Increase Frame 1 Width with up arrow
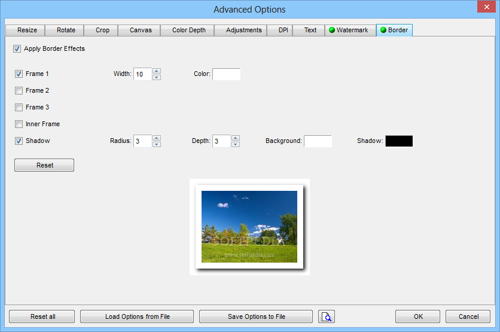Screen dimensions: 500x332 coord(157,71)
